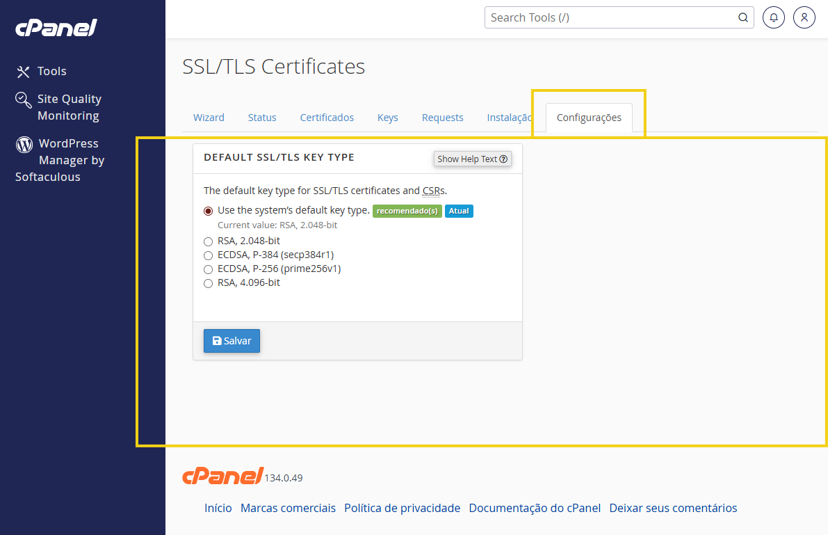This screenshot has height=535, width=828.
Task: Select 'Use the system's default key type'
Action: tap(208, 211)
